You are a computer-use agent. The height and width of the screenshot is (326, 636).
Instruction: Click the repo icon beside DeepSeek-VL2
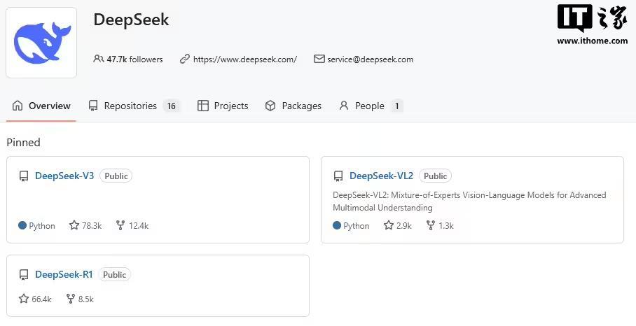(x=338, y=176)
